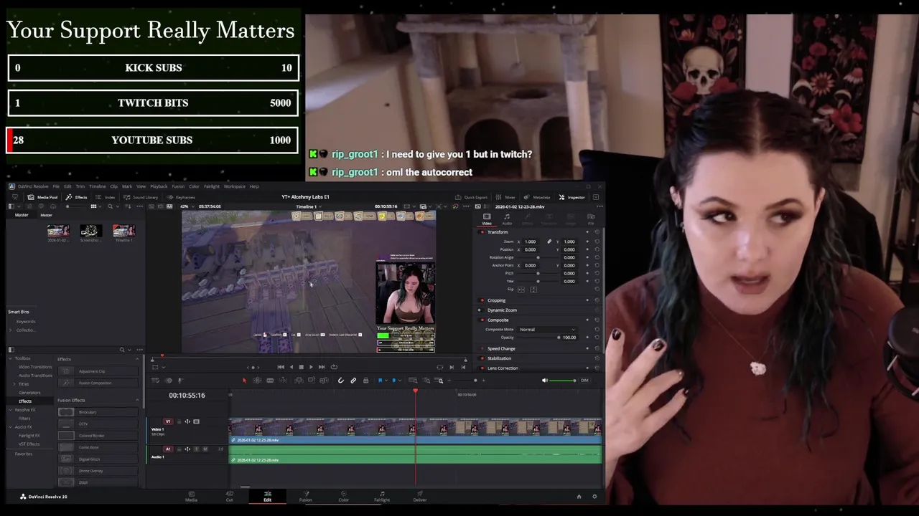Toggle the Linked Selection chain icon

tap(353, 381)
